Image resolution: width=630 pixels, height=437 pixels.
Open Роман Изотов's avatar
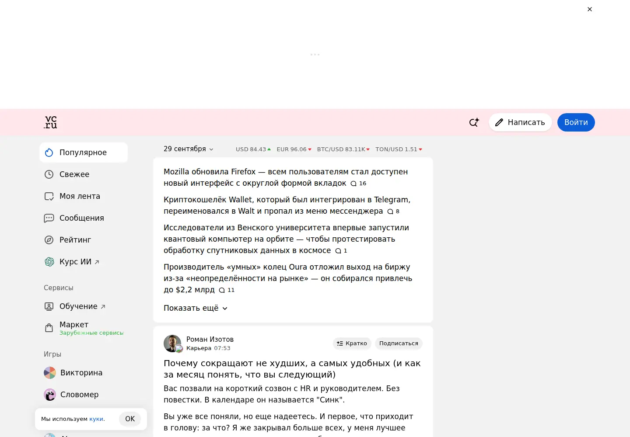tap(172, 343)
